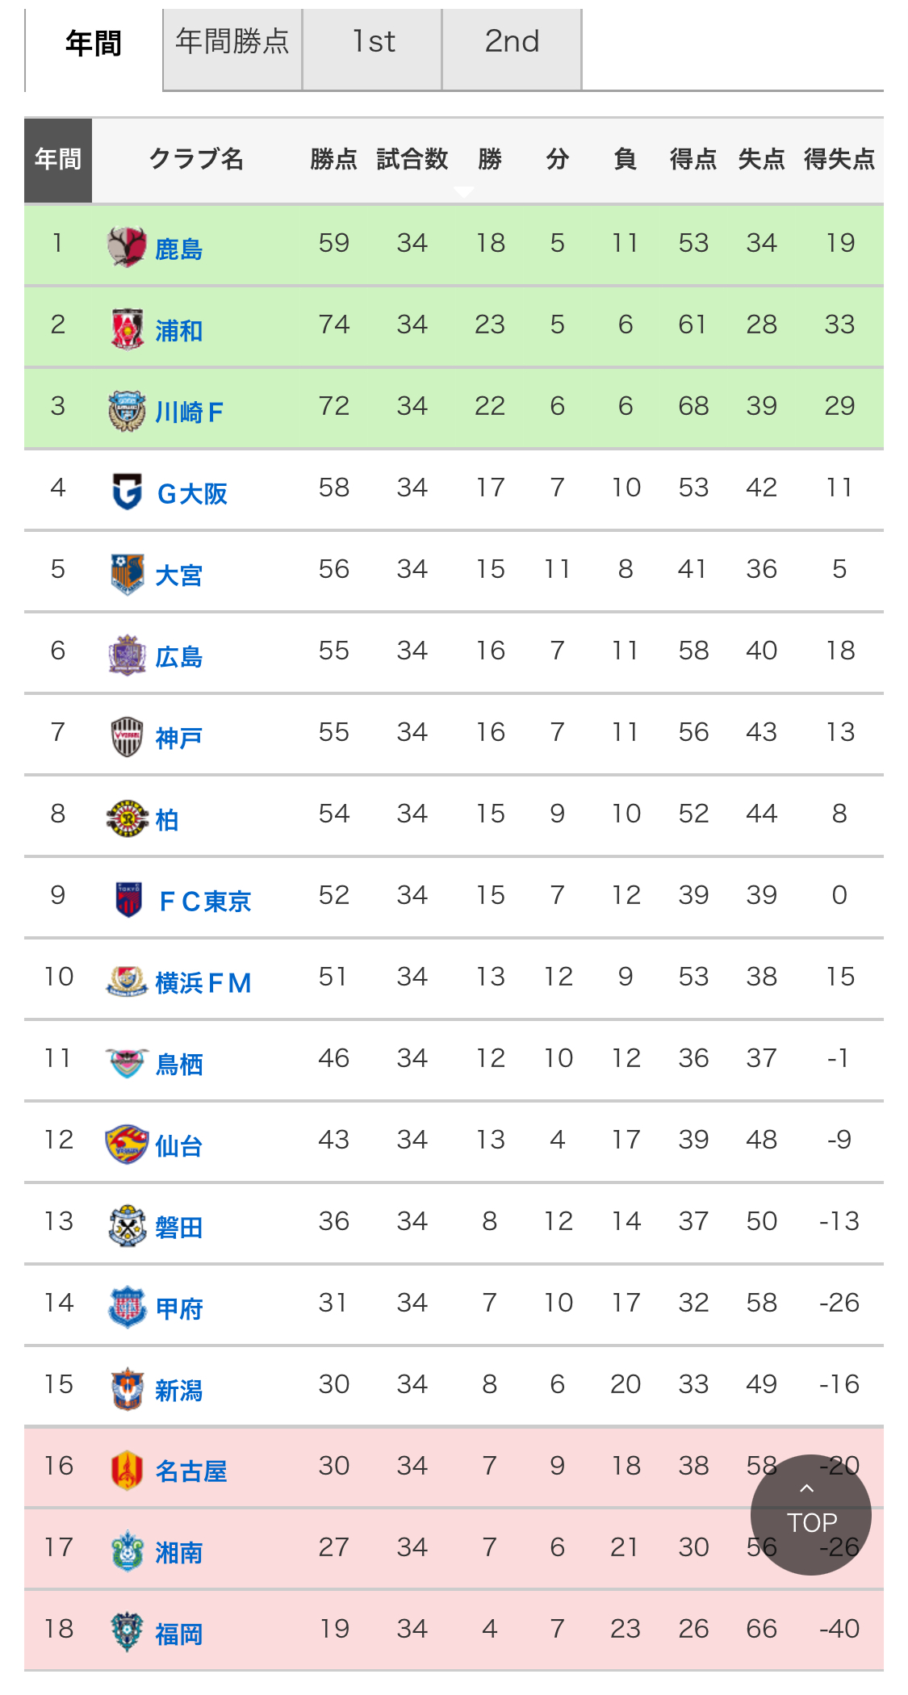Click the G Osaka (G大阪) club logo
This screenshot has width=908, height=1695.
click(127, 492)
